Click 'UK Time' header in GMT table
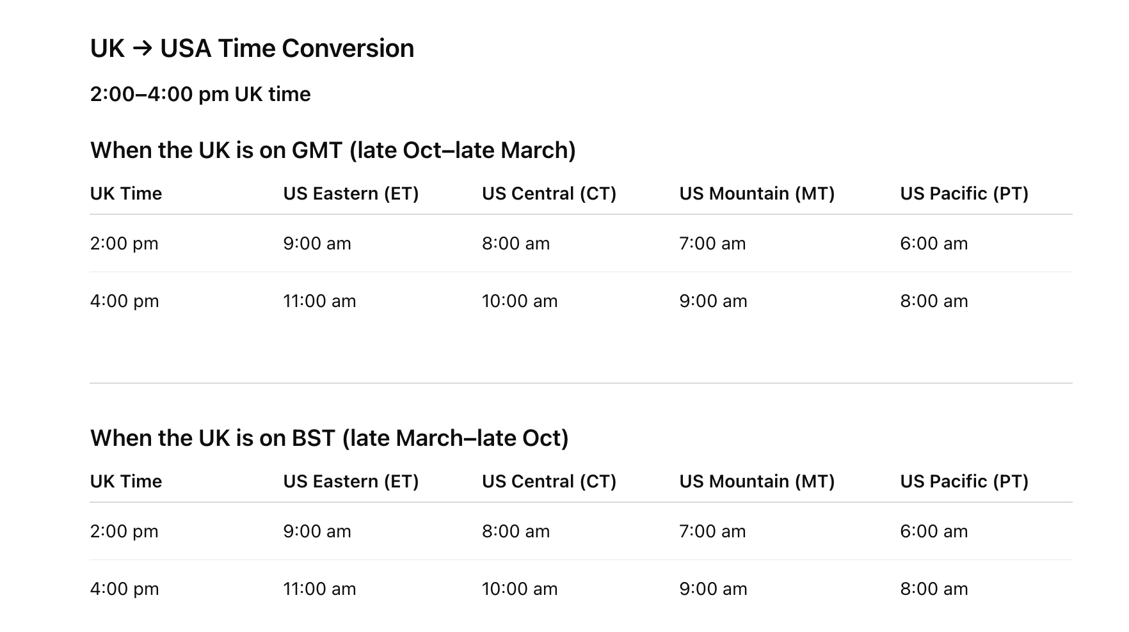Image resolution: width=1129 pixels, height=632 pixels. click(x=126, y=194)
